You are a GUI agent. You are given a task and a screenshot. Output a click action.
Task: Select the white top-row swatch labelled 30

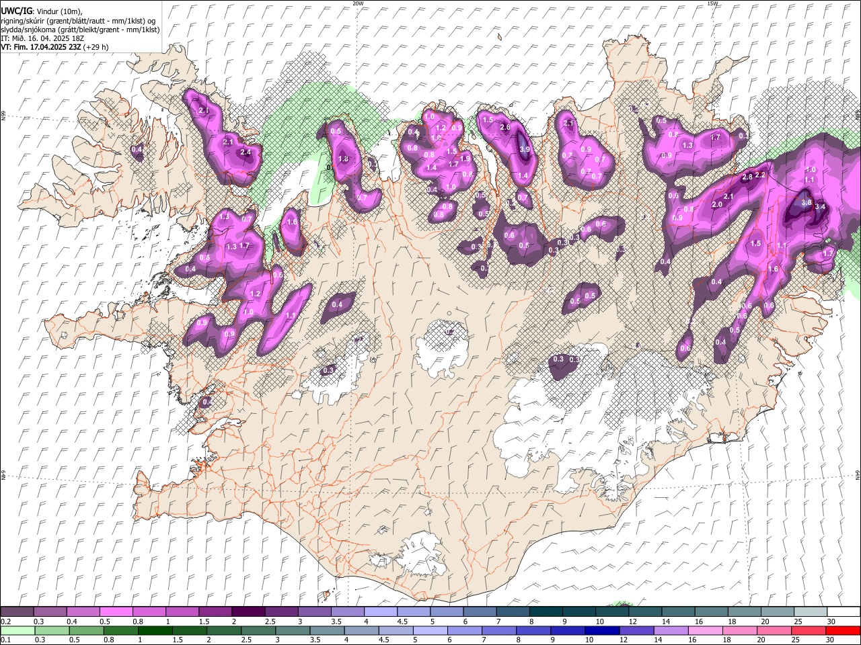tap(844, 611)
